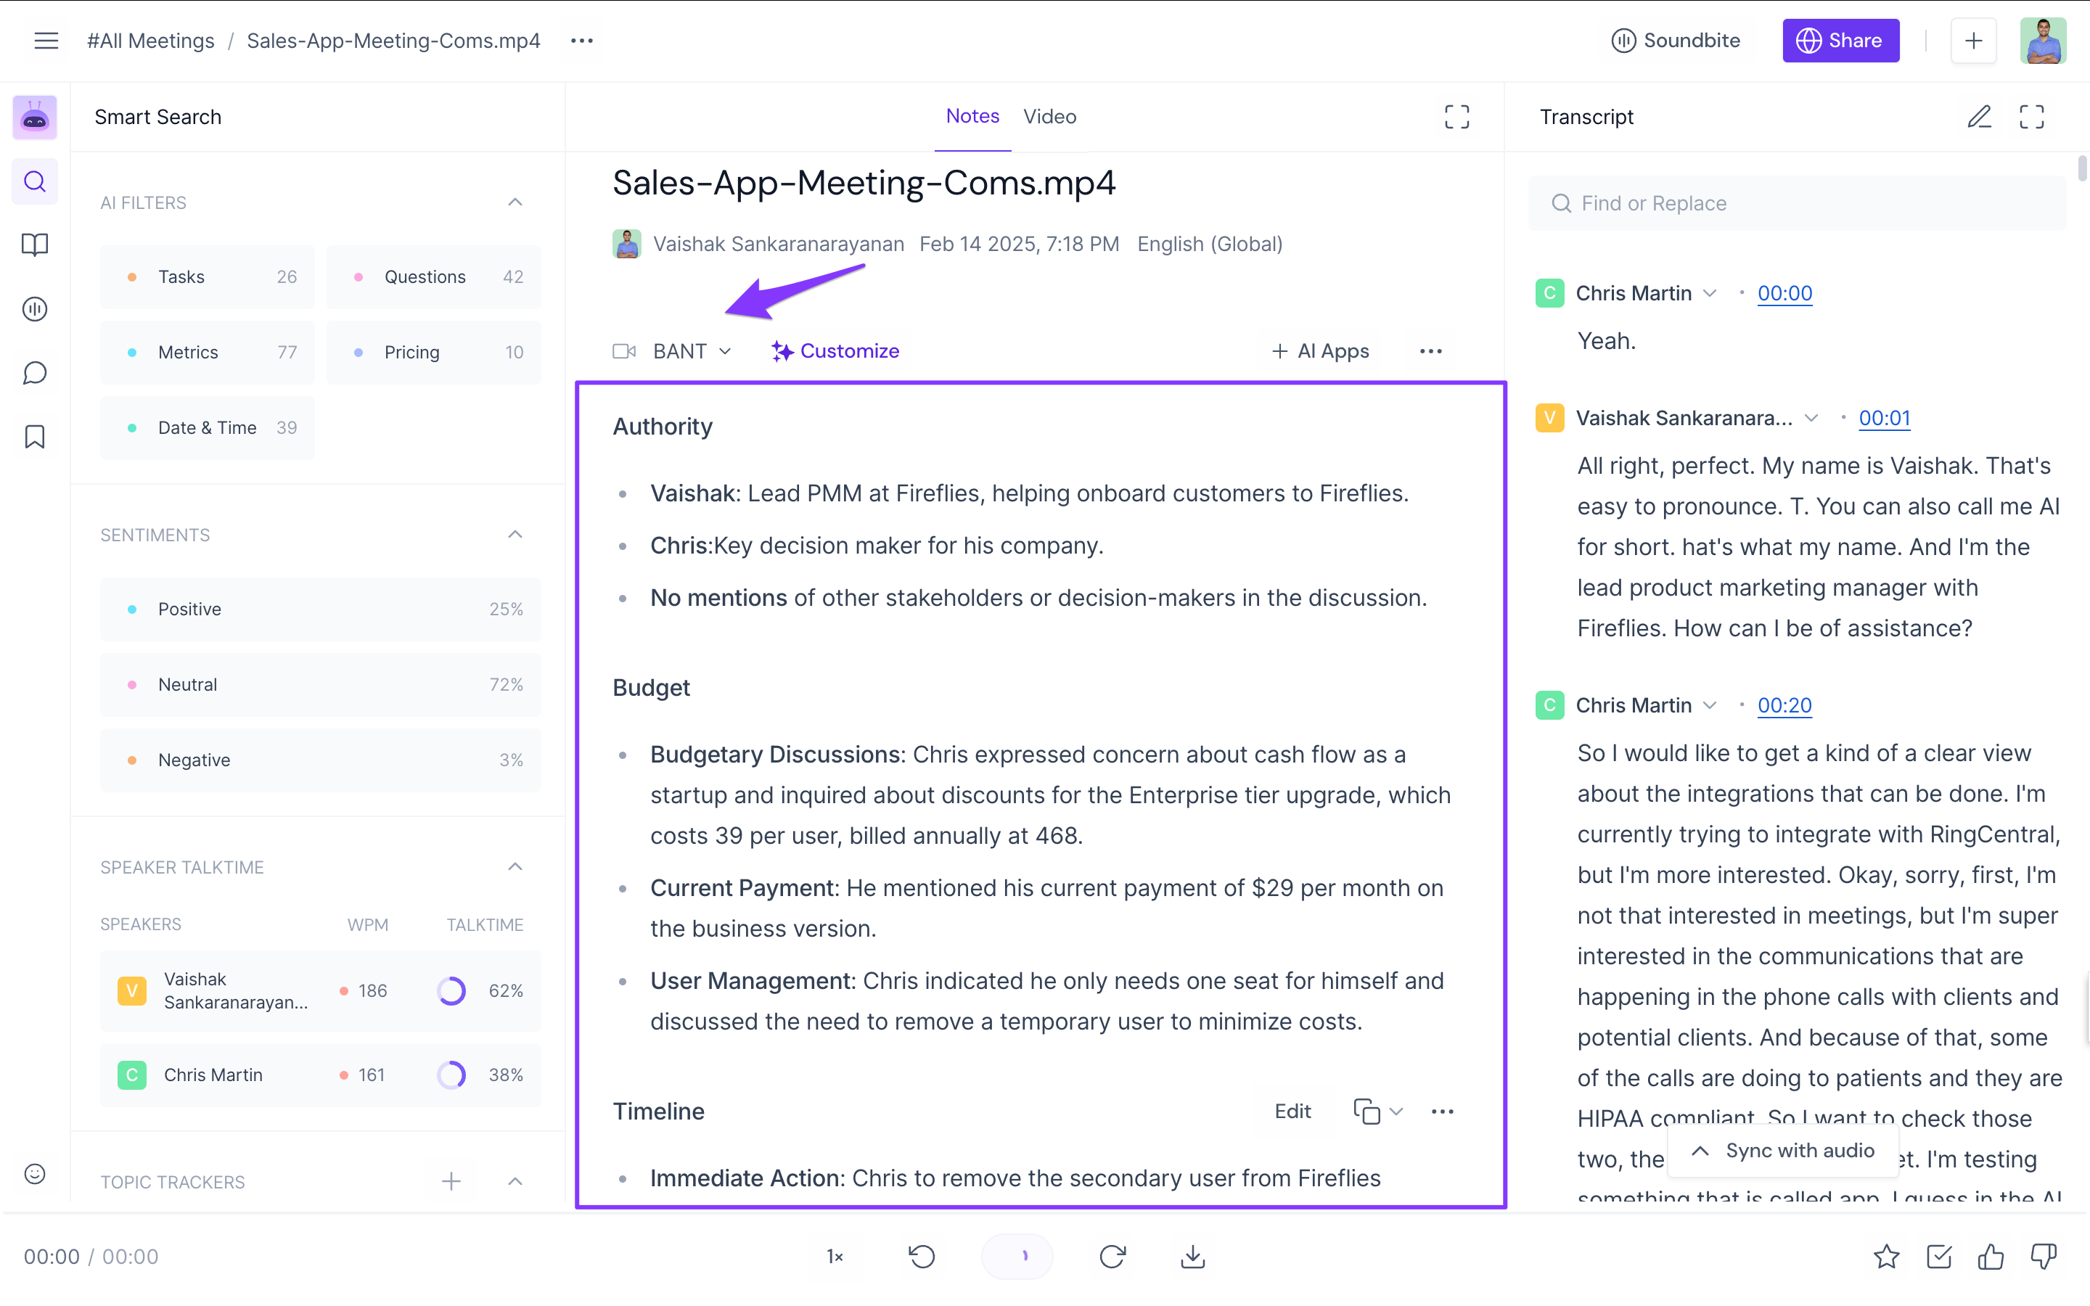Screen dimensions: 2090x1306
Task: Open the Timeline copy options chevron
Action: (1396, 1112)
